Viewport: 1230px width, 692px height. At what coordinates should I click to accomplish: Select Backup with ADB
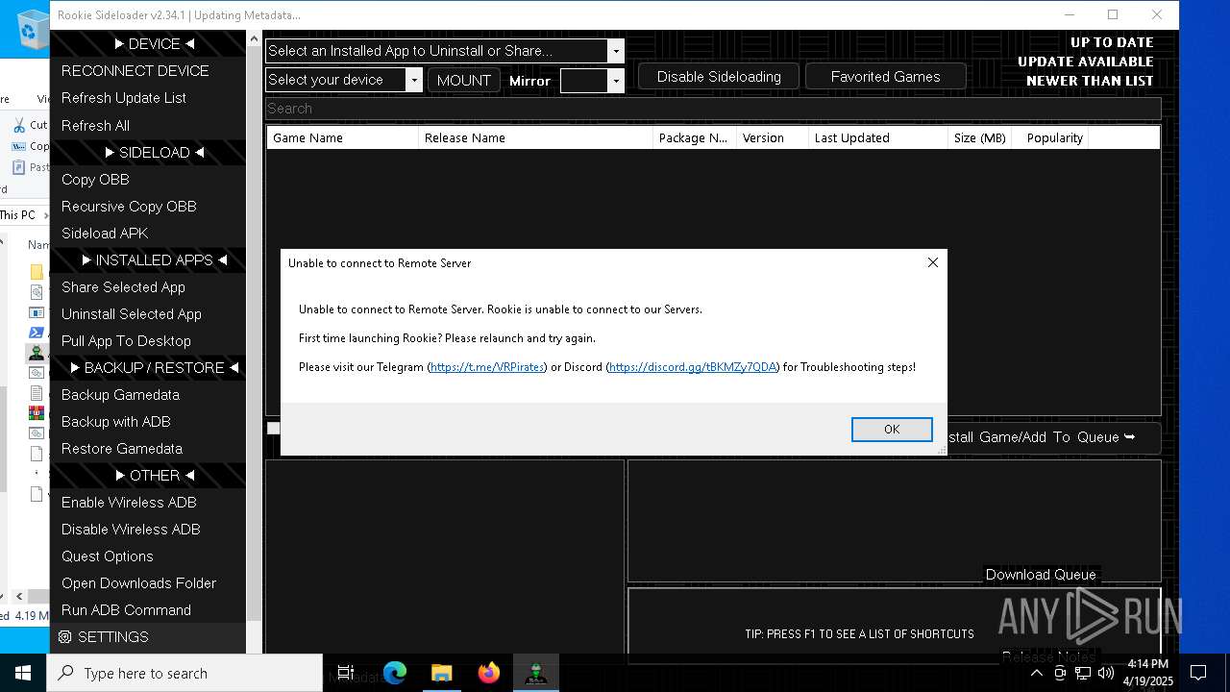point(115,421)
